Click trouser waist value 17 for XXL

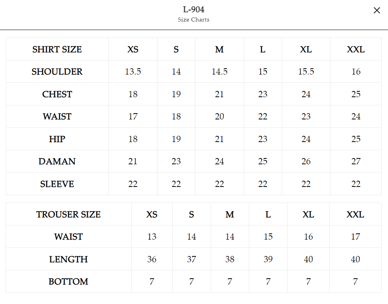click(355, 237)
